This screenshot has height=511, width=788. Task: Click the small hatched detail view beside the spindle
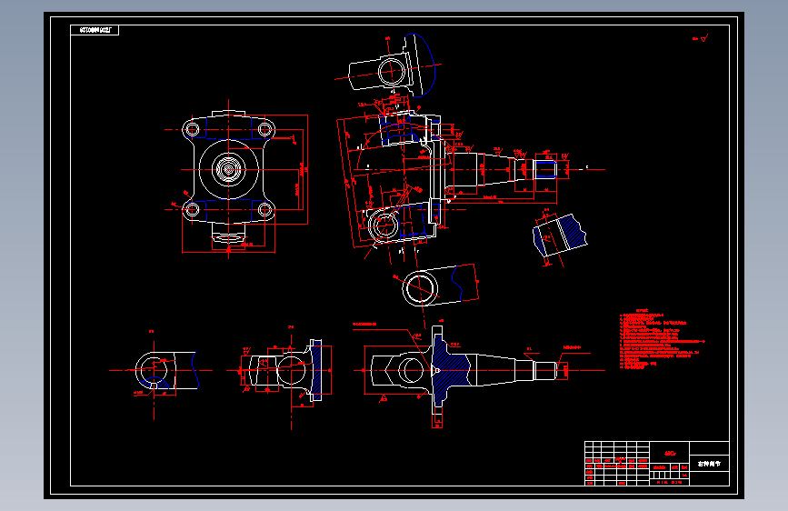(559, 237)
